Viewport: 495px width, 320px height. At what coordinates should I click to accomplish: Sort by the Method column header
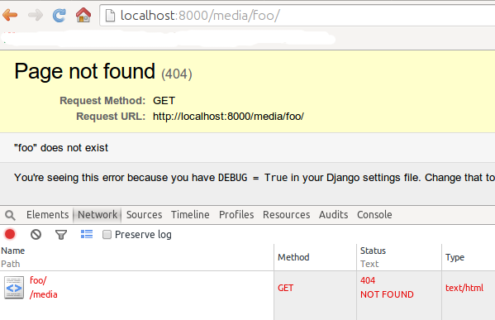315,257
